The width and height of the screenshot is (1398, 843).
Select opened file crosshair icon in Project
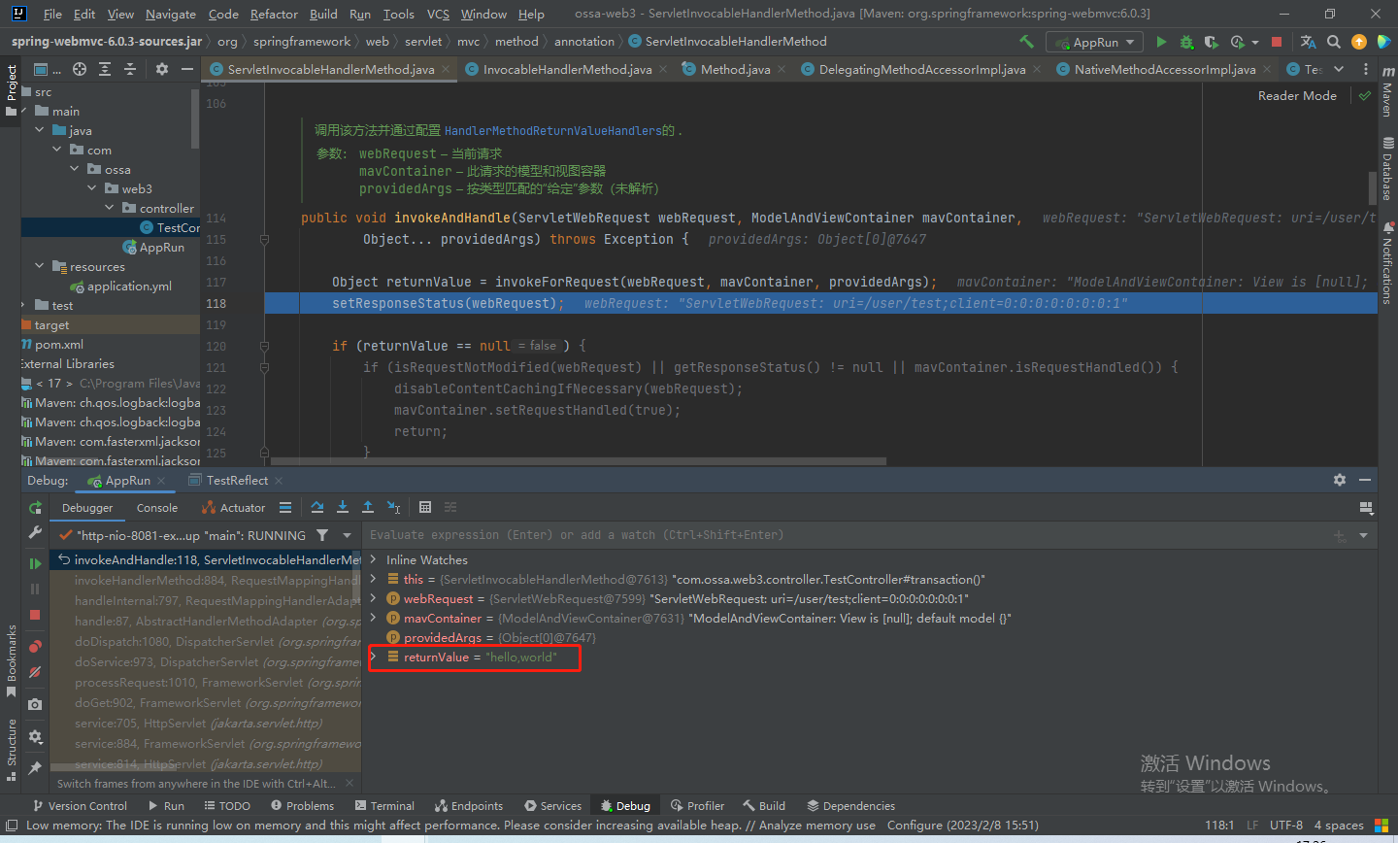coord(80,69)
